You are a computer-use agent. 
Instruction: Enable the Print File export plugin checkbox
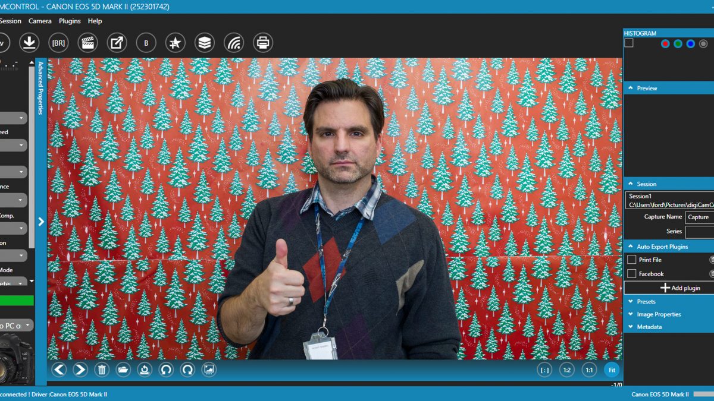point(632,260)
